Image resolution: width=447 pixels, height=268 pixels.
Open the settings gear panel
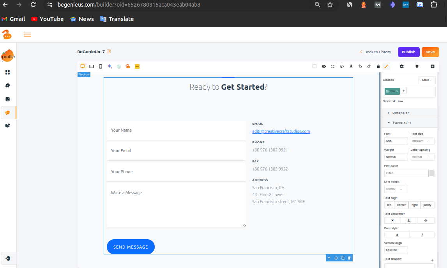[x=402, y=66]
